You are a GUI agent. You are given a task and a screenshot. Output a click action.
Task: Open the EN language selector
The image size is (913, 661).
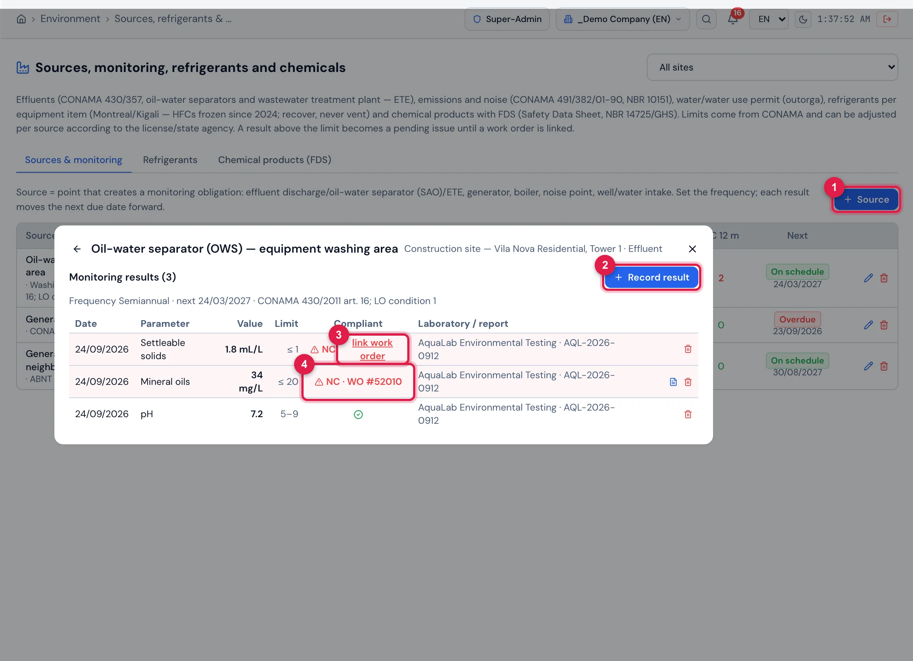pos(769,19)
